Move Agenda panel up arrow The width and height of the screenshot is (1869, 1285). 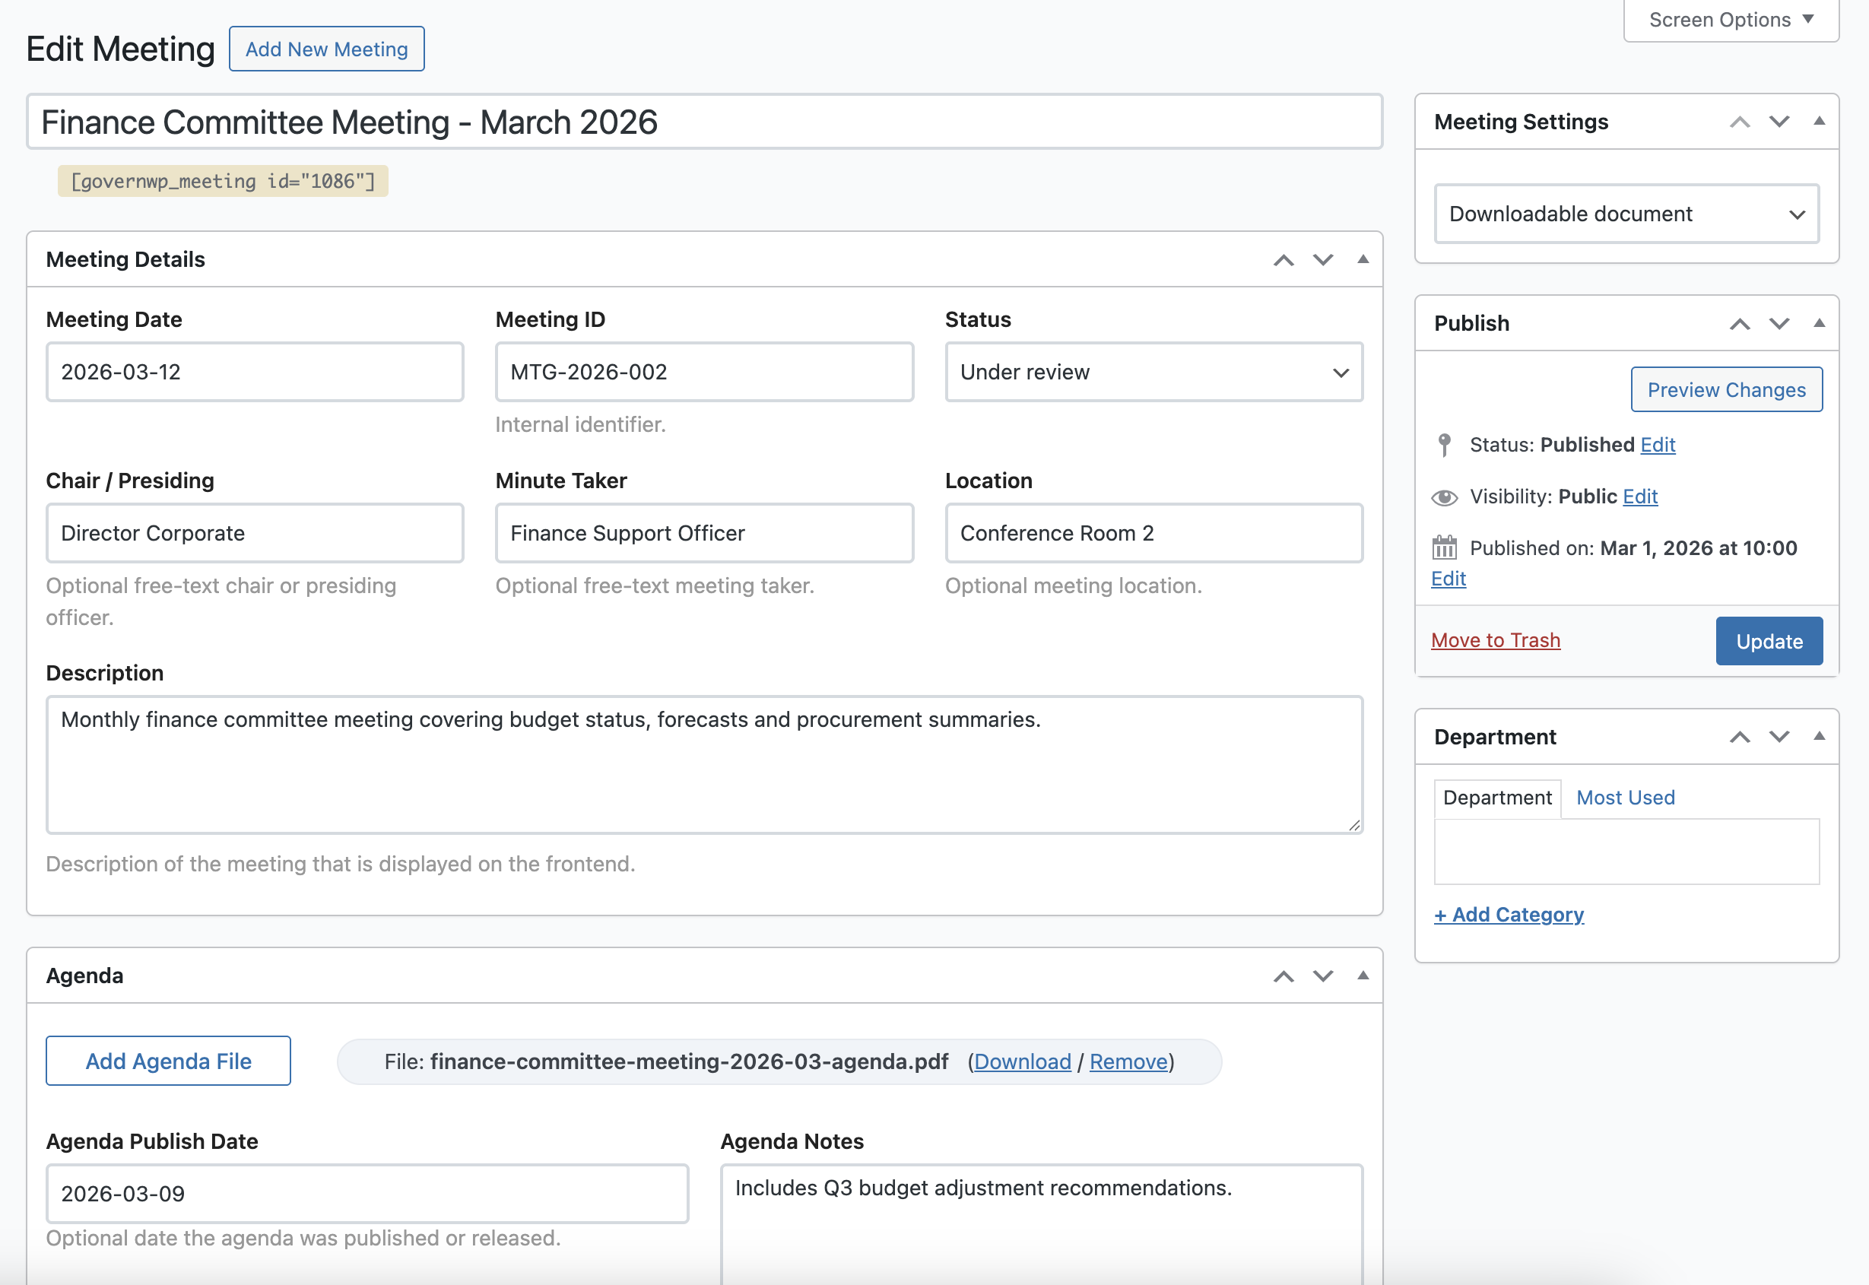click(x=1283, y=976)
